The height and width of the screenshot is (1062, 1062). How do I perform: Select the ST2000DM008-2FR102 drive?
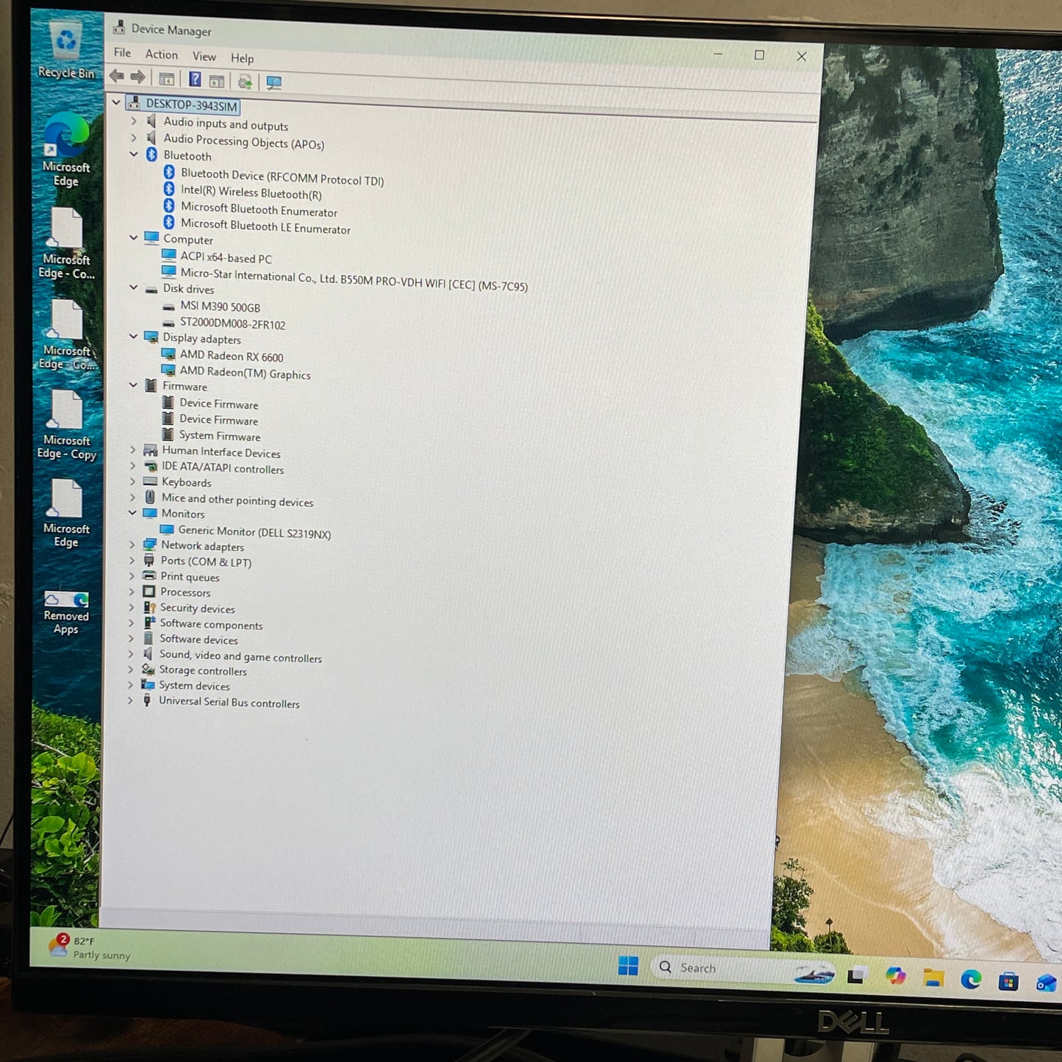coord(233,323)
